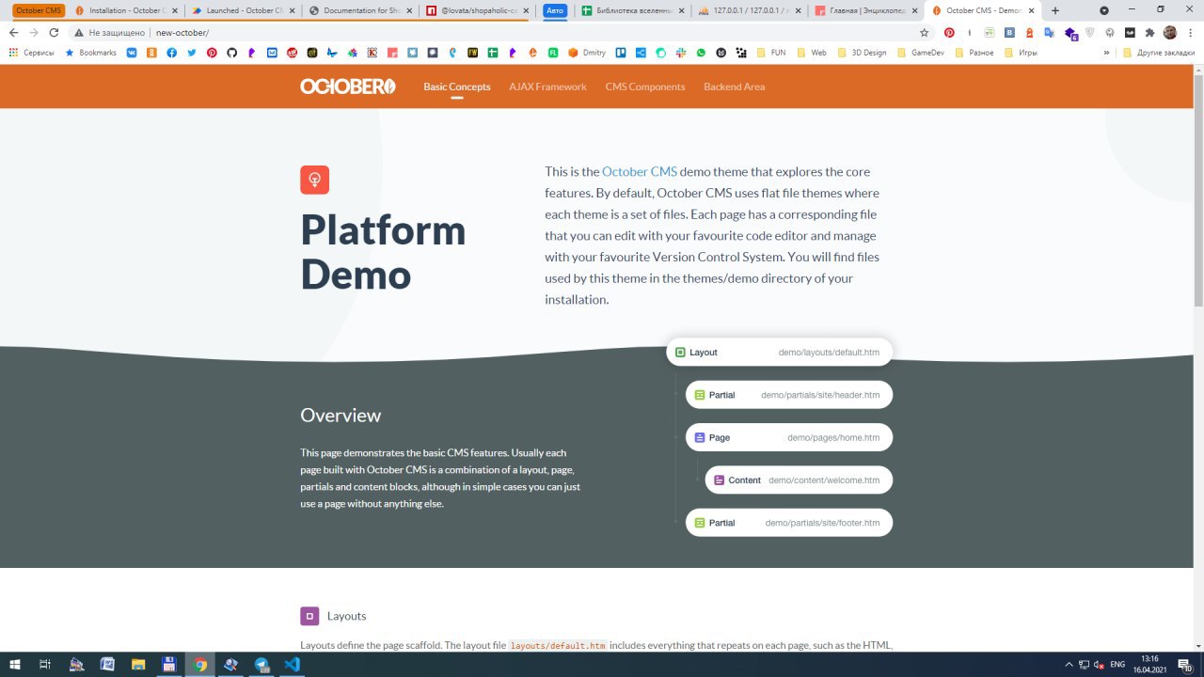Switch to the 127.0.0.1 phpMyAdmin tab
Viewport: 1204px width, 677px height.
point(748,10)
